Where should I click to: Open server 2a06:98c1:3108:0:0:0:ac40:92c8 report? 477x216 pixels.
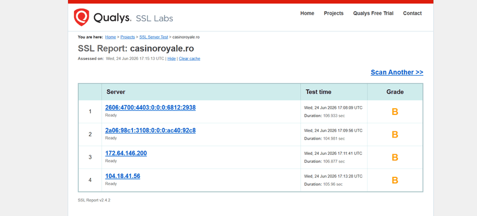[150, 130]
